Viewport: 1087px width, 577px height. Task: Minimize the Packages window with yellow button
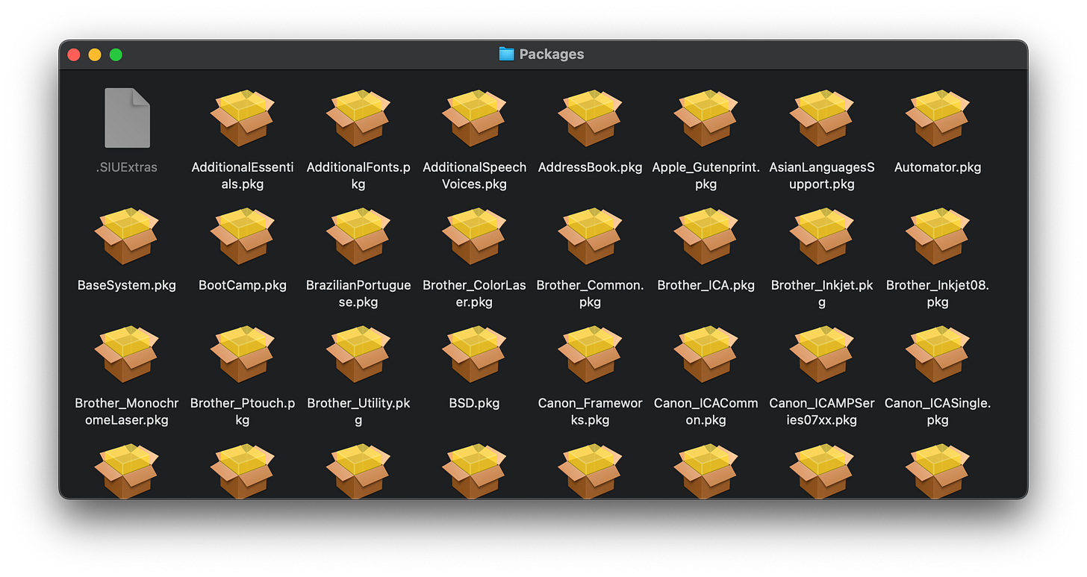point(95,54)
